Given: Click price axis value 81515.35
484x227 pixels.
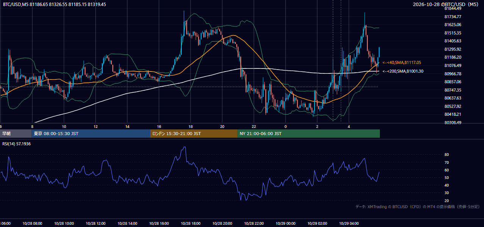Looking at the screenshot, I should (x=453, y=33).
